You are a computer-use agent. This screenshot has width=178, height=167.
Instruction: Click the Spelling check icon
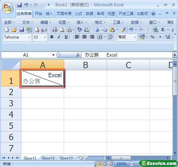click(79, 30)
